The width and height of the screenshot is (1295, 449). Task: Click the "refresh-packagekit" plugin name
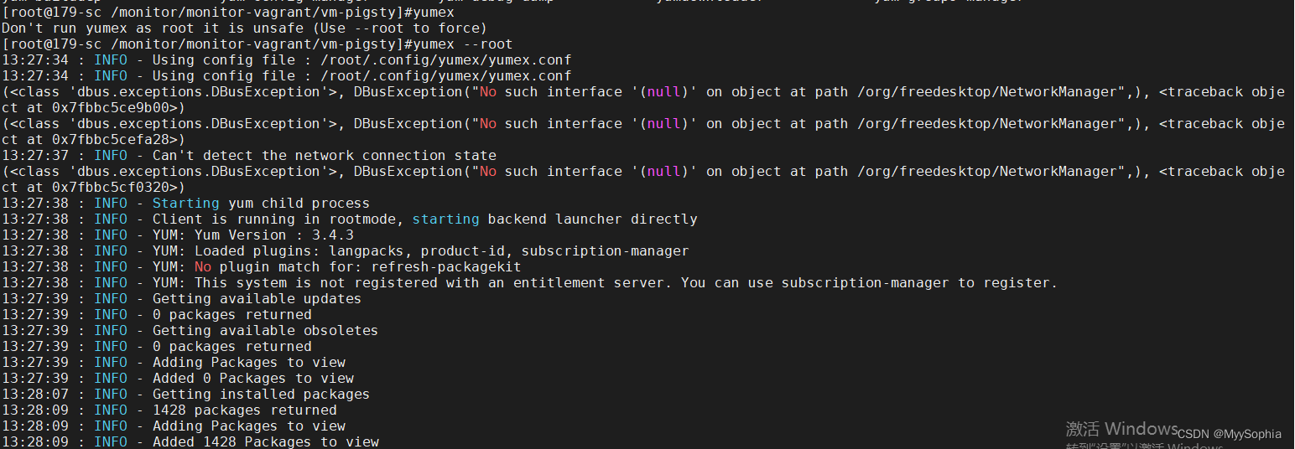(445, 267)
